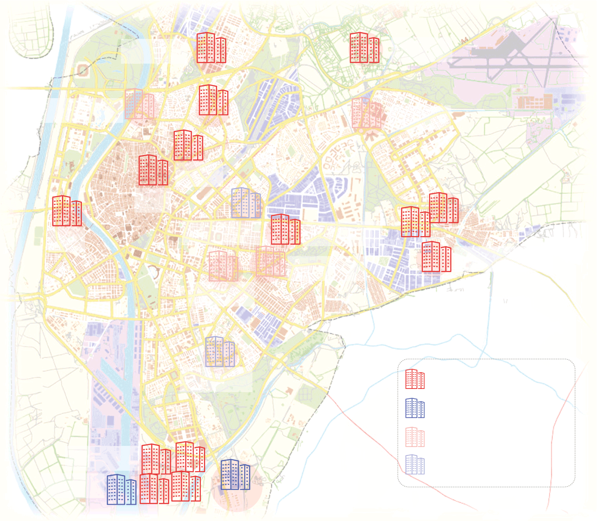
Task: Select the faded blue building in the map center
Action: click(246, 203)
